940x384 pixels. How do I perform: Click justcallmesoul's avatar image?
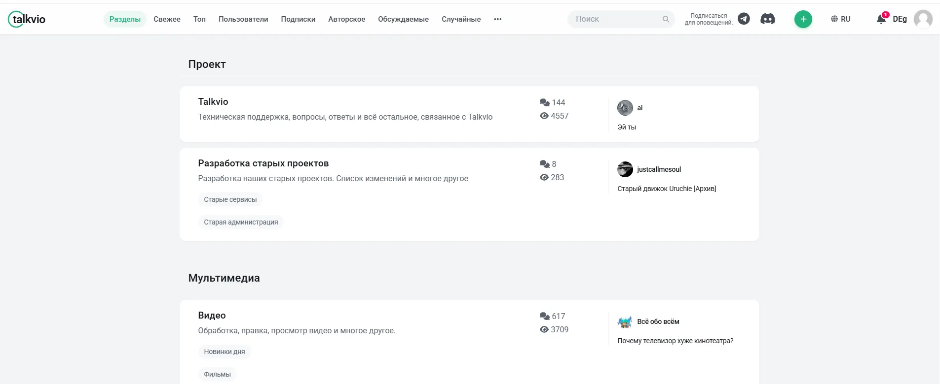[625, 169]
